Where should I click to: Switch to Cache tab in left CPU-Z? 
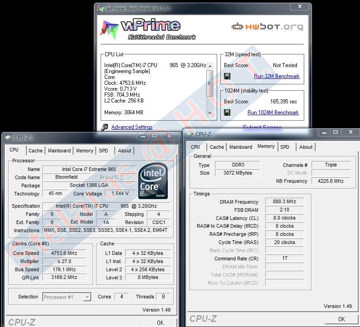pos(35,151)
